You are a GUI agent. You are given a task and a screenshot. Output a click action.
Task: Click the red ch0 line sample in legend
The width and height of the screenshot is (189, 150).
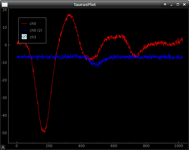click(24, 23)
